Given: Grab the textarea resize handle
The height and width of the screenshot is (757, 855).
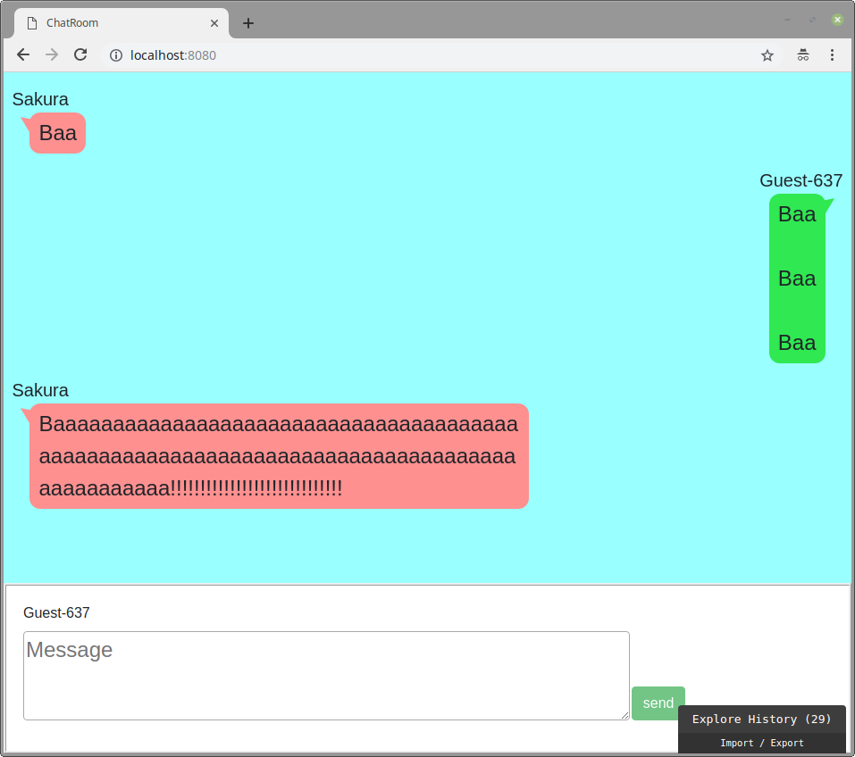Looking at the screenshot, I should (625, 714).
